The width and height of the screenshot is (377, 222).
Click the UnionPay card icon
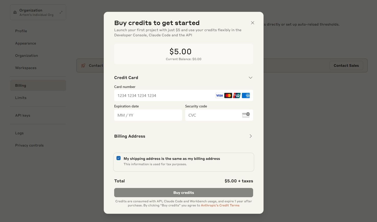[x=237, y=96]
